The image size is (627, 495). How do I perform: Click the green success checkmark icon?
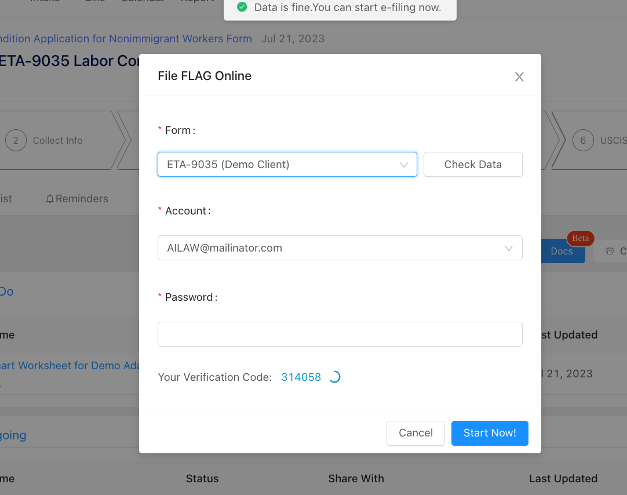click(242, 7)
